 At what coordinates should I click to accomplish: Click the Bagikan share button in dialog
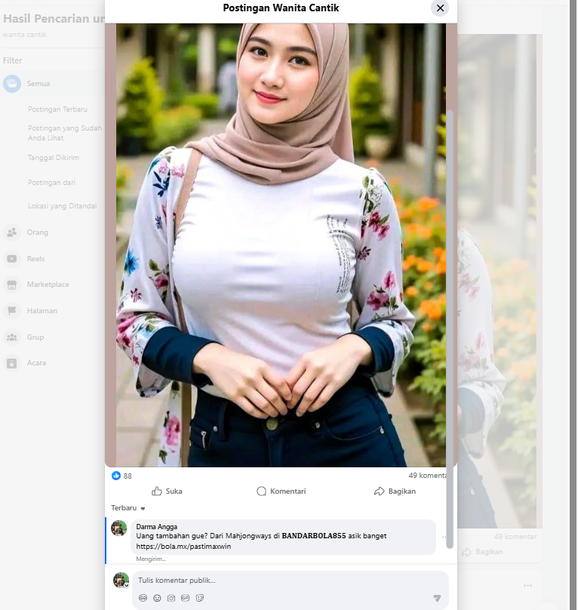[x=395, y=491]
